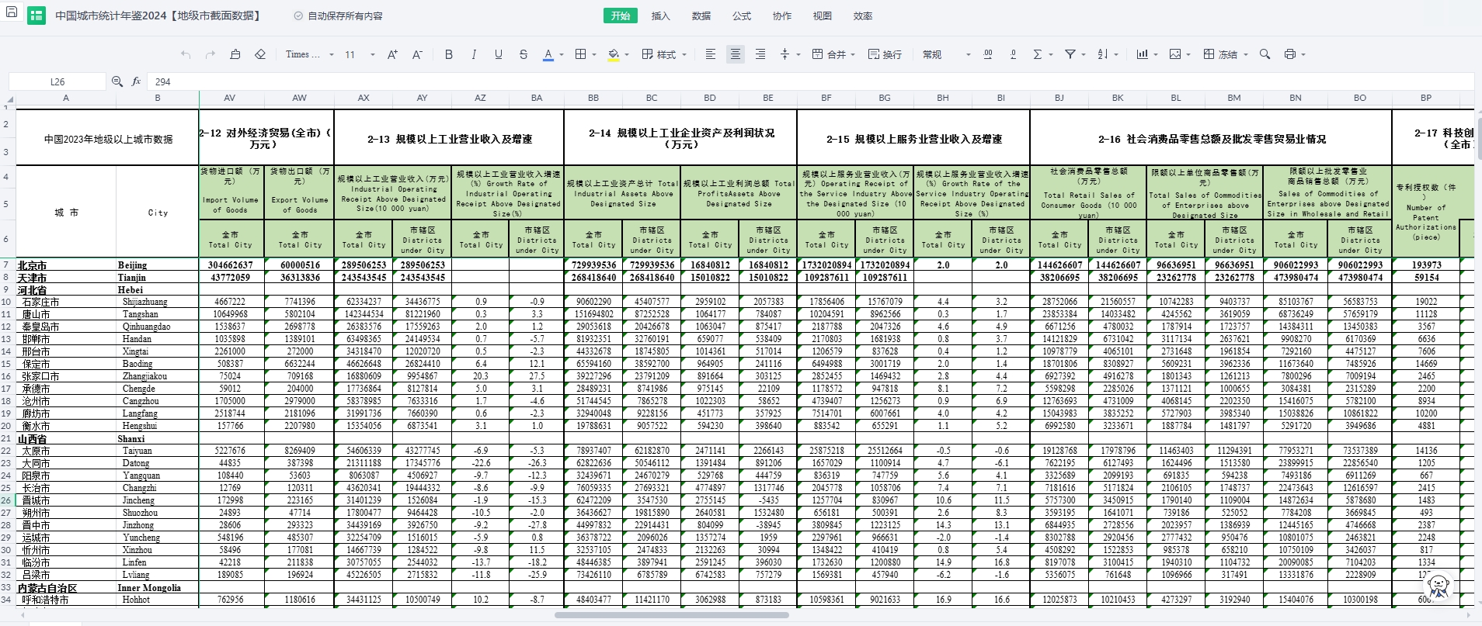Viewport: 1482px width, 626px height.
Task: Click the document title 中国城市统计年鉴2024
Action: (160, 16)
